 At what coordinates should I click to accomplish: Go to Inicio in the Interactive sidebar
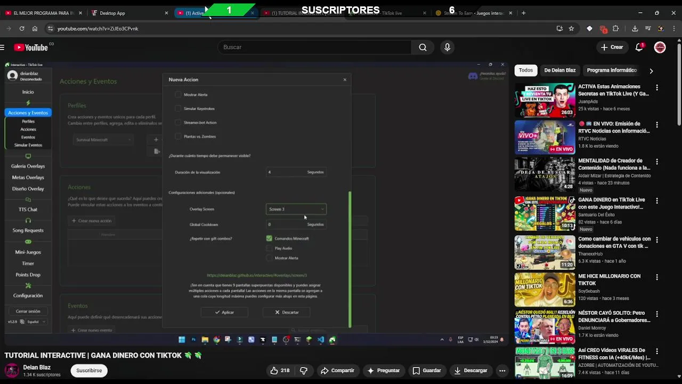tap(28, 92)
